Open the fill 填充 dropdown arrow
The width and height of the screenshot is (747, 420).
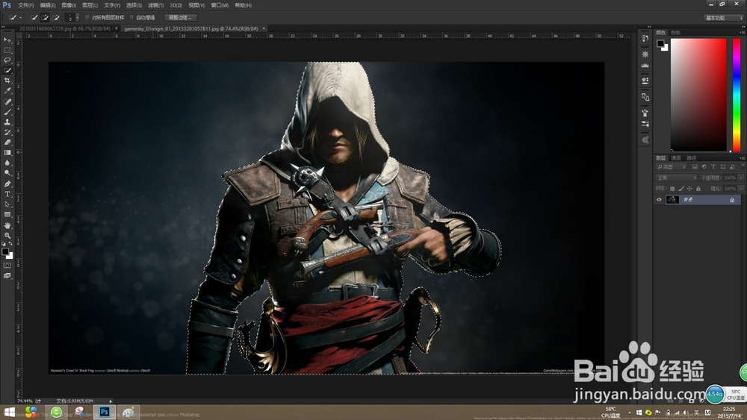[741, 189]
